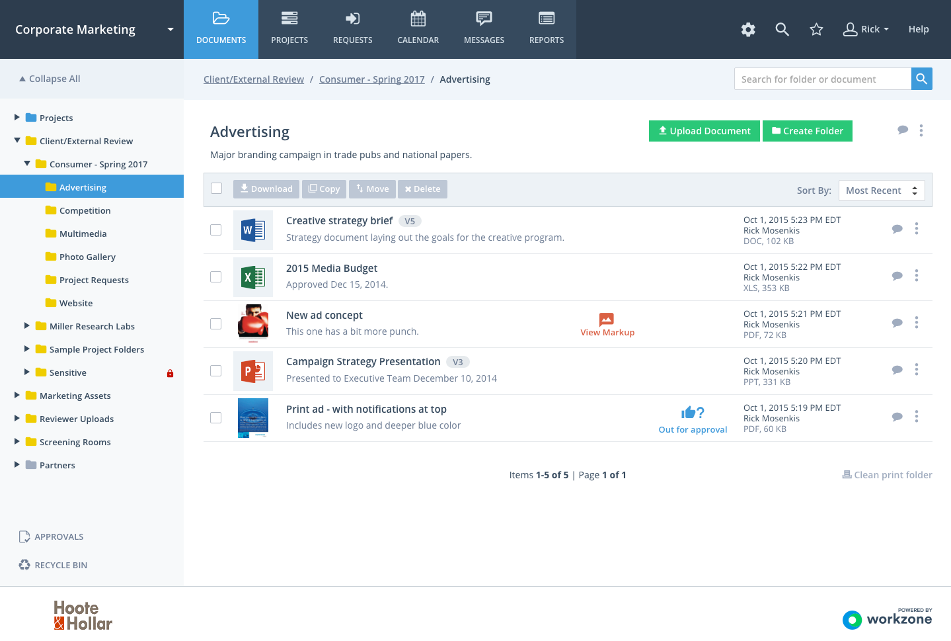The width and height of the screenshot is (951, 641).
Task: Switch to the Calendar tab
Action: tap(418, 29)
